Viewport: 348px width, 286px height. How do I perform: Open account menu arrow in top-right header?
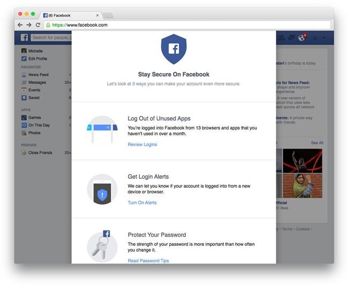coord(324,38)
